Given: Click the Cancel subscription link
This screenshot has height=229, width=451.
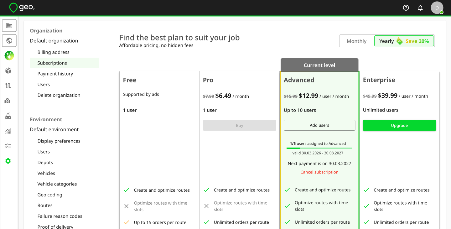Looking at the screenshot, I should click(319, 172).
